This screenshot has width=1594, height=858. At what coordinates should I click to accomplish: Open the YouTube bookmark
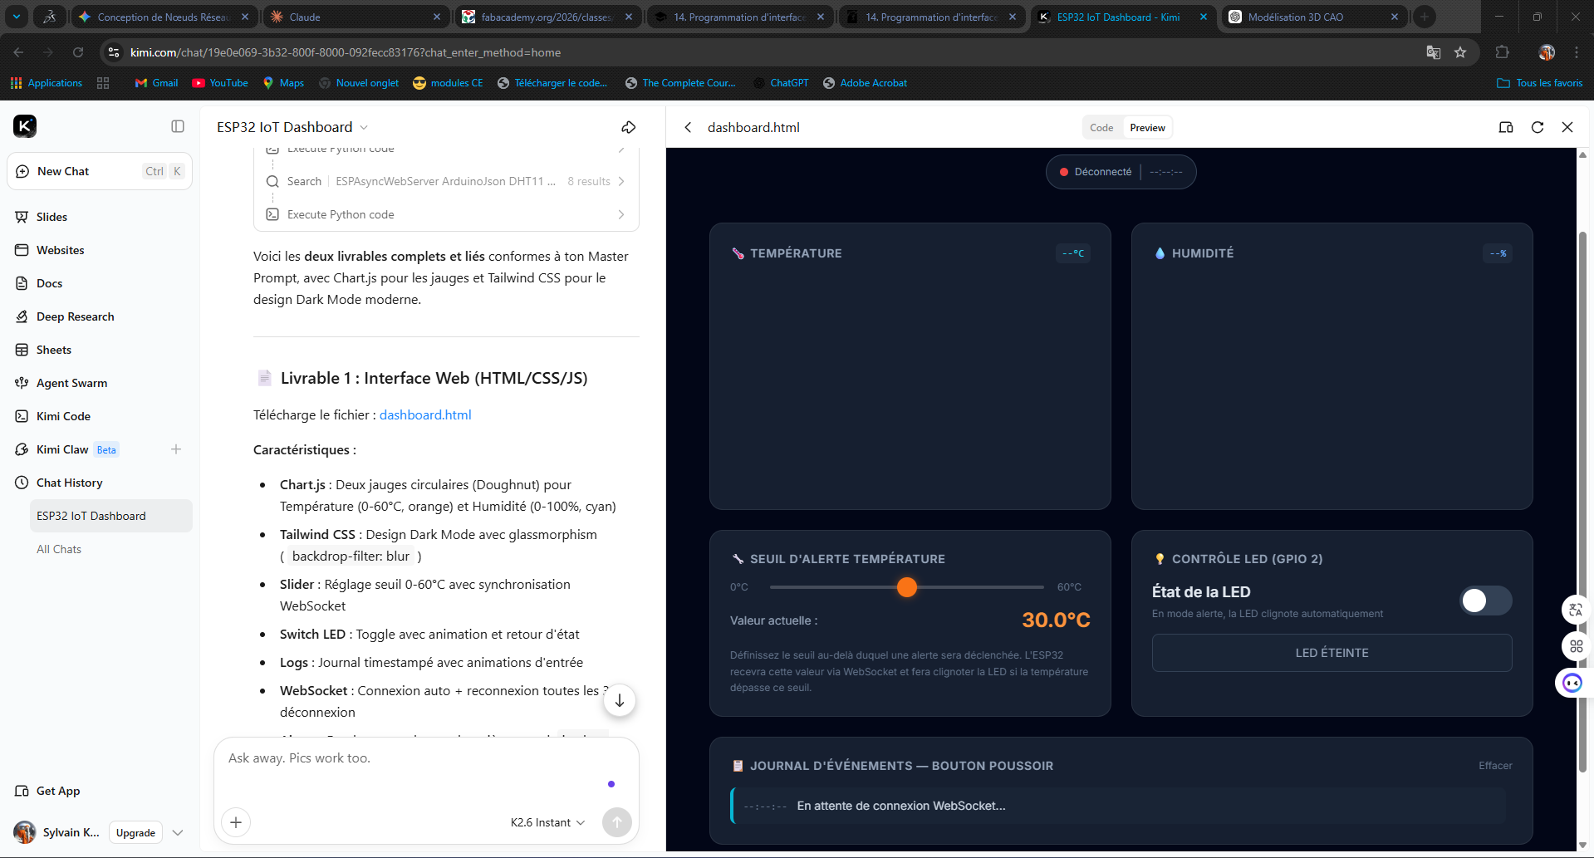(220, 83)
